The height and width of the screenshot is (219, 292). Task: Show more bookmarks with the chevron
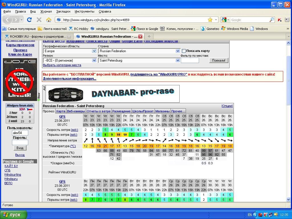[x=288, y=29]
